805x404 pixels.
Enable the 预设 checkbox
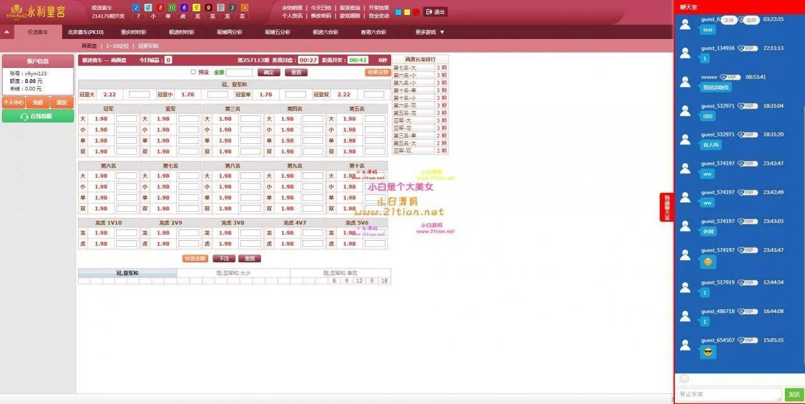194,72
